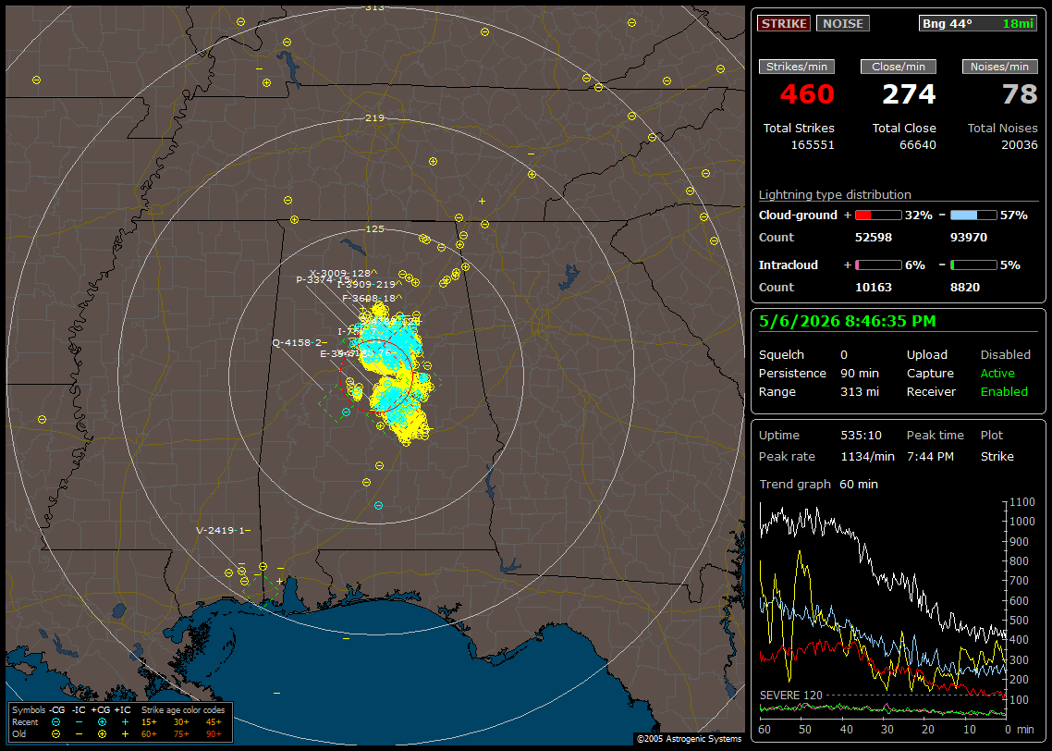Click the red STRIKE indicator button
Screen dimensions: 1052x751
[784, 23]
